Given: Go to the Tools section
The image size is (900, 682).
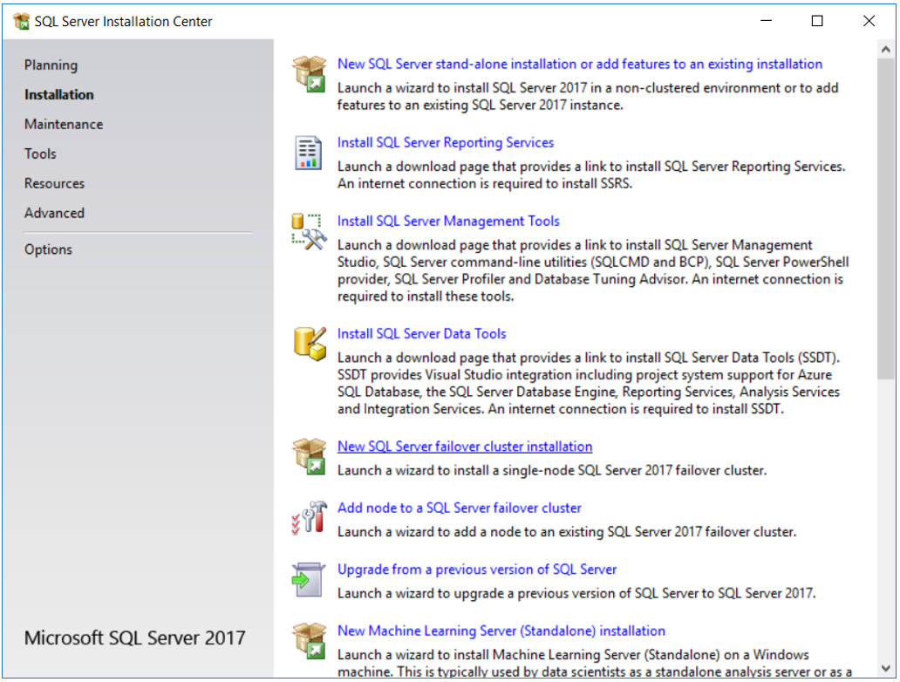Looking at the screenshot, I should coord(40,153).
